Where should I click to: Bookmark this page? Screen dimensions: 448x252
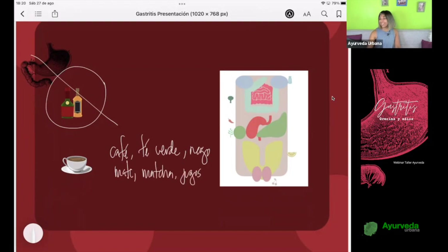[x=339, y=14]
